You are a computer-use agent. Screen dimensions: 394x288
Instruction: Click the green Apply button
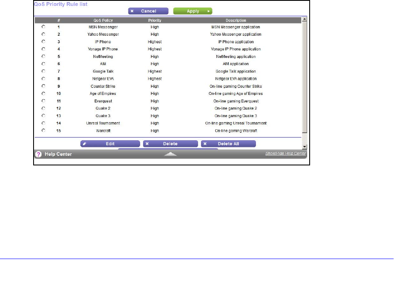(x=193, y=11)
